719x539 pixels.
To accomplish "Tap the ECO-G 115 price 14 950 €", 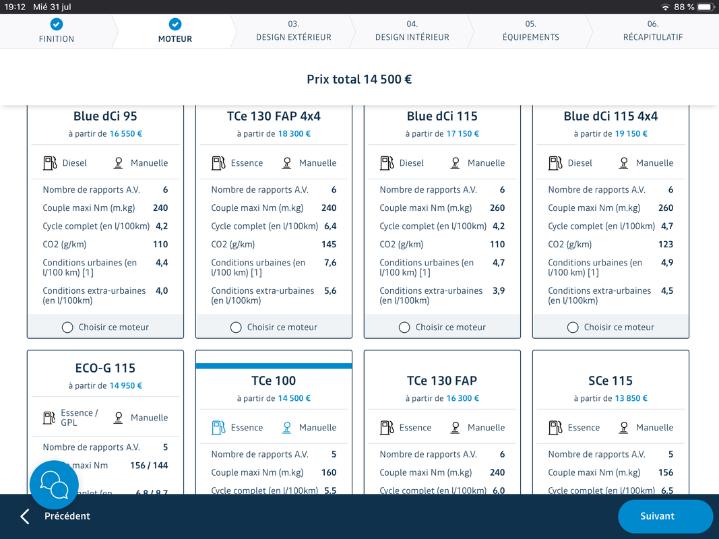I will 125,386.
